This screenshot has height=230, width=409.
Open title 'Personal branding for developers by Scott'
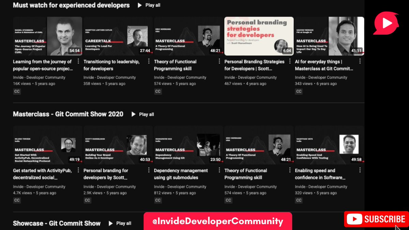[106, 174]
